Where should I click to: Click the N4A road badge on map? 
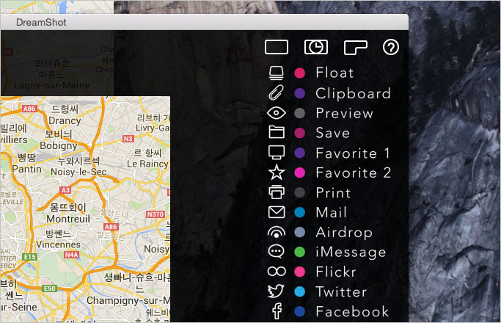pyautogui.click(x=71, y=255)
